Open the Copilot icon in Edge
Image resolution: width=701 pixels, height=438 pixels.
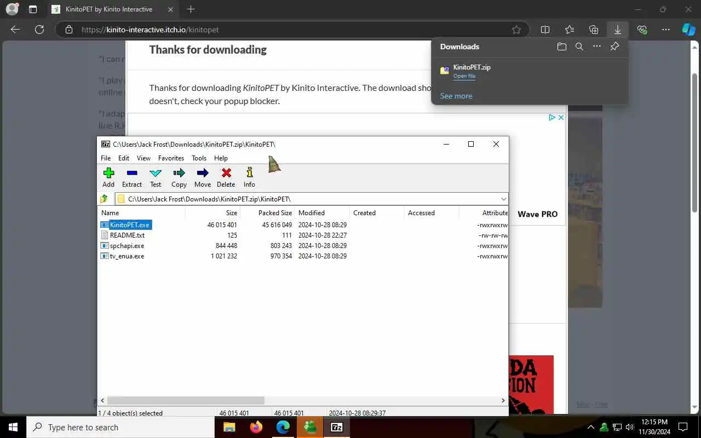688,30
